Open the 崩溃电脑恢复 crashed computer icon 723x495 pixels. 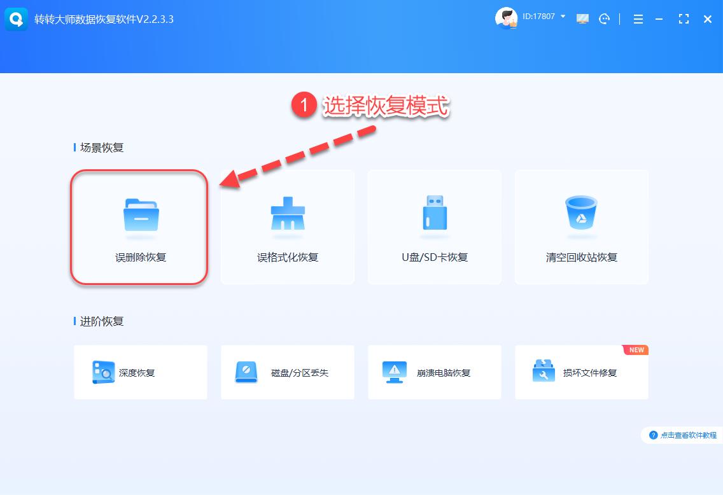pyautogui.click(x=395, y=373)
